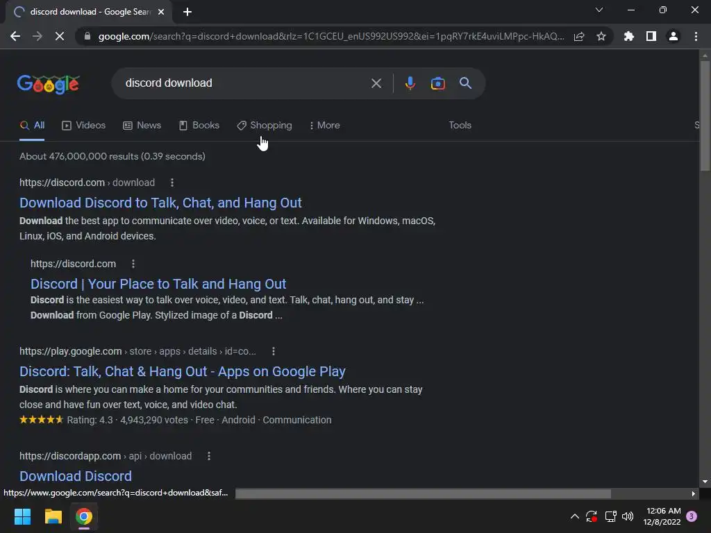The image size is (711, 533).
Task: Click the About 476,000,000 results text
Action: pyautogui.click(x=112, y=156)
